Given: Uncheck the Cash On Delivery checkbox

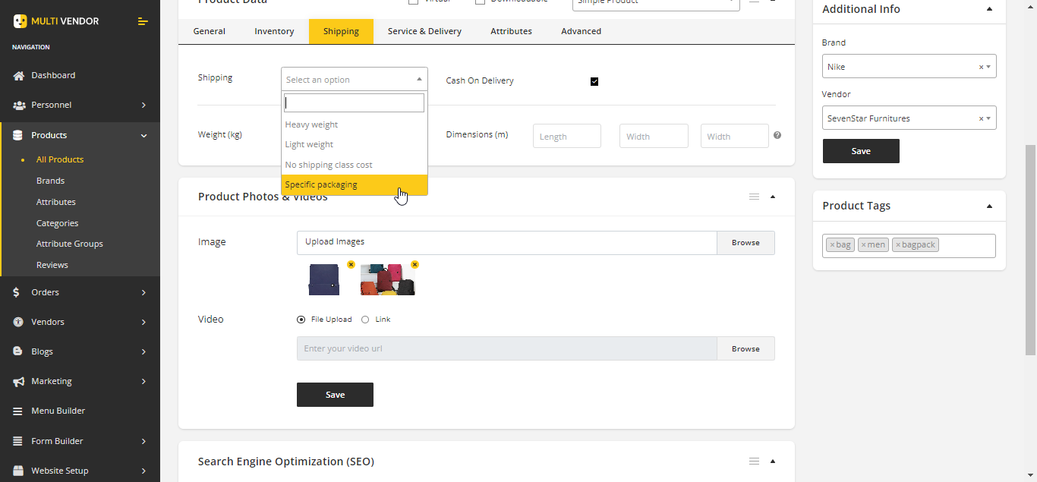Looking at the screenshot, I should (x=594, y=80).
